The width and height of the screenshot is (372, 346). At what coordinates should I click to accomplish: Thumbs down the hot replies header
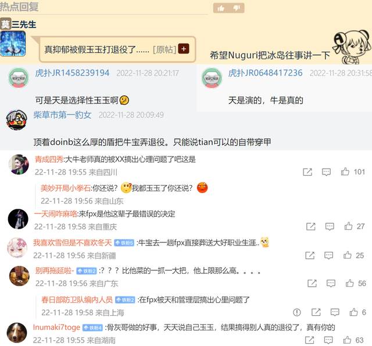tap(237, 8)
